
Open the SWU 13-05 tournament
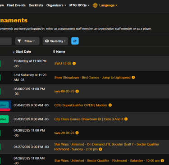click(x=63, y=64)
